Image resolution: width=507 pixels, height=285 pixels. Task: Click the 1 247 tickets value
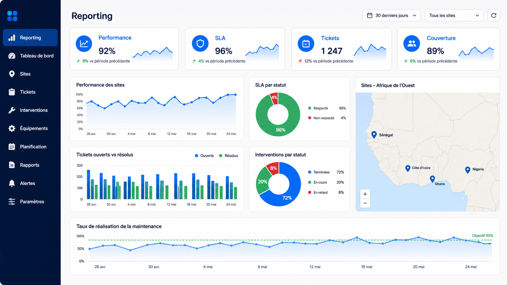(332, 51)
